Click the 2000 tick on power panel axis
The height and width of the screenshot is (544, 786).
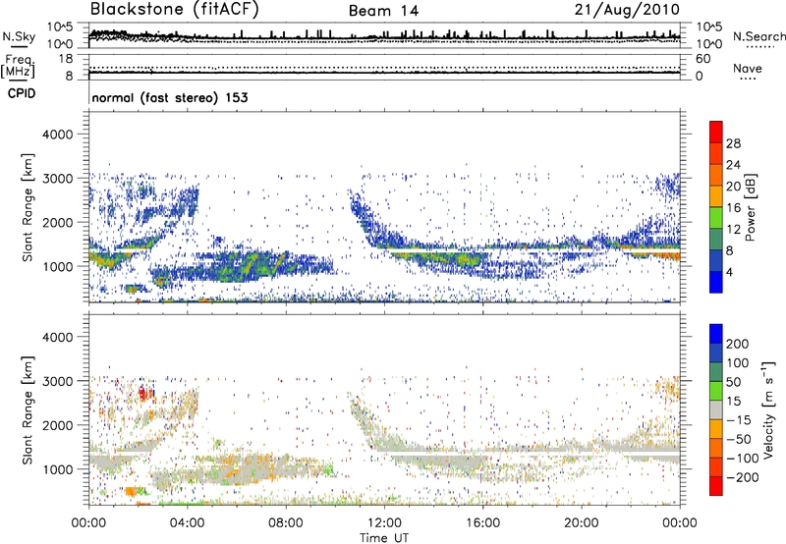(x=57, y=222)
